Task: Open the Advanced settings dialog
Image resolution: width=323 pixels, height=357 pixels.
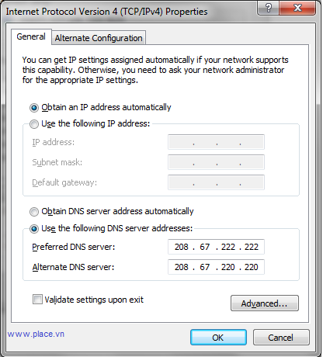Action: [x=265, y=303]
